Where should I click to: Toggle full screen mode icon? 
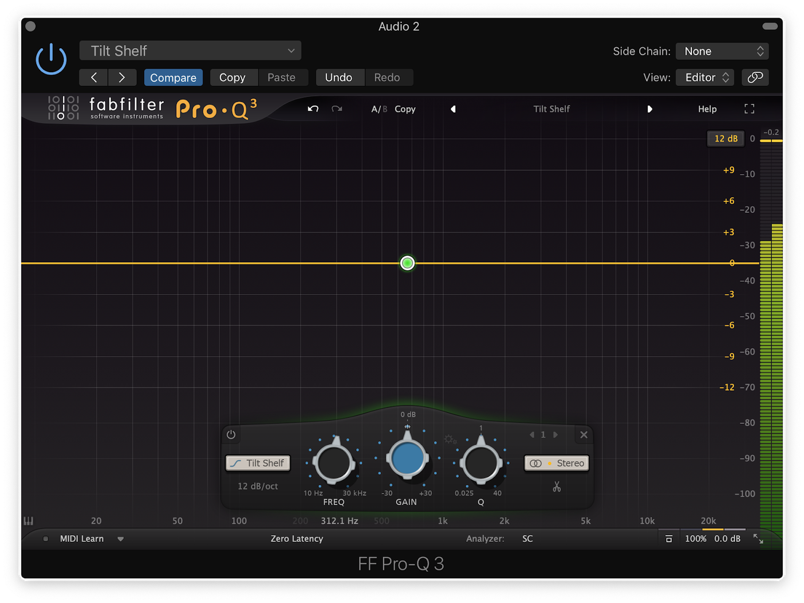[749, 109]
